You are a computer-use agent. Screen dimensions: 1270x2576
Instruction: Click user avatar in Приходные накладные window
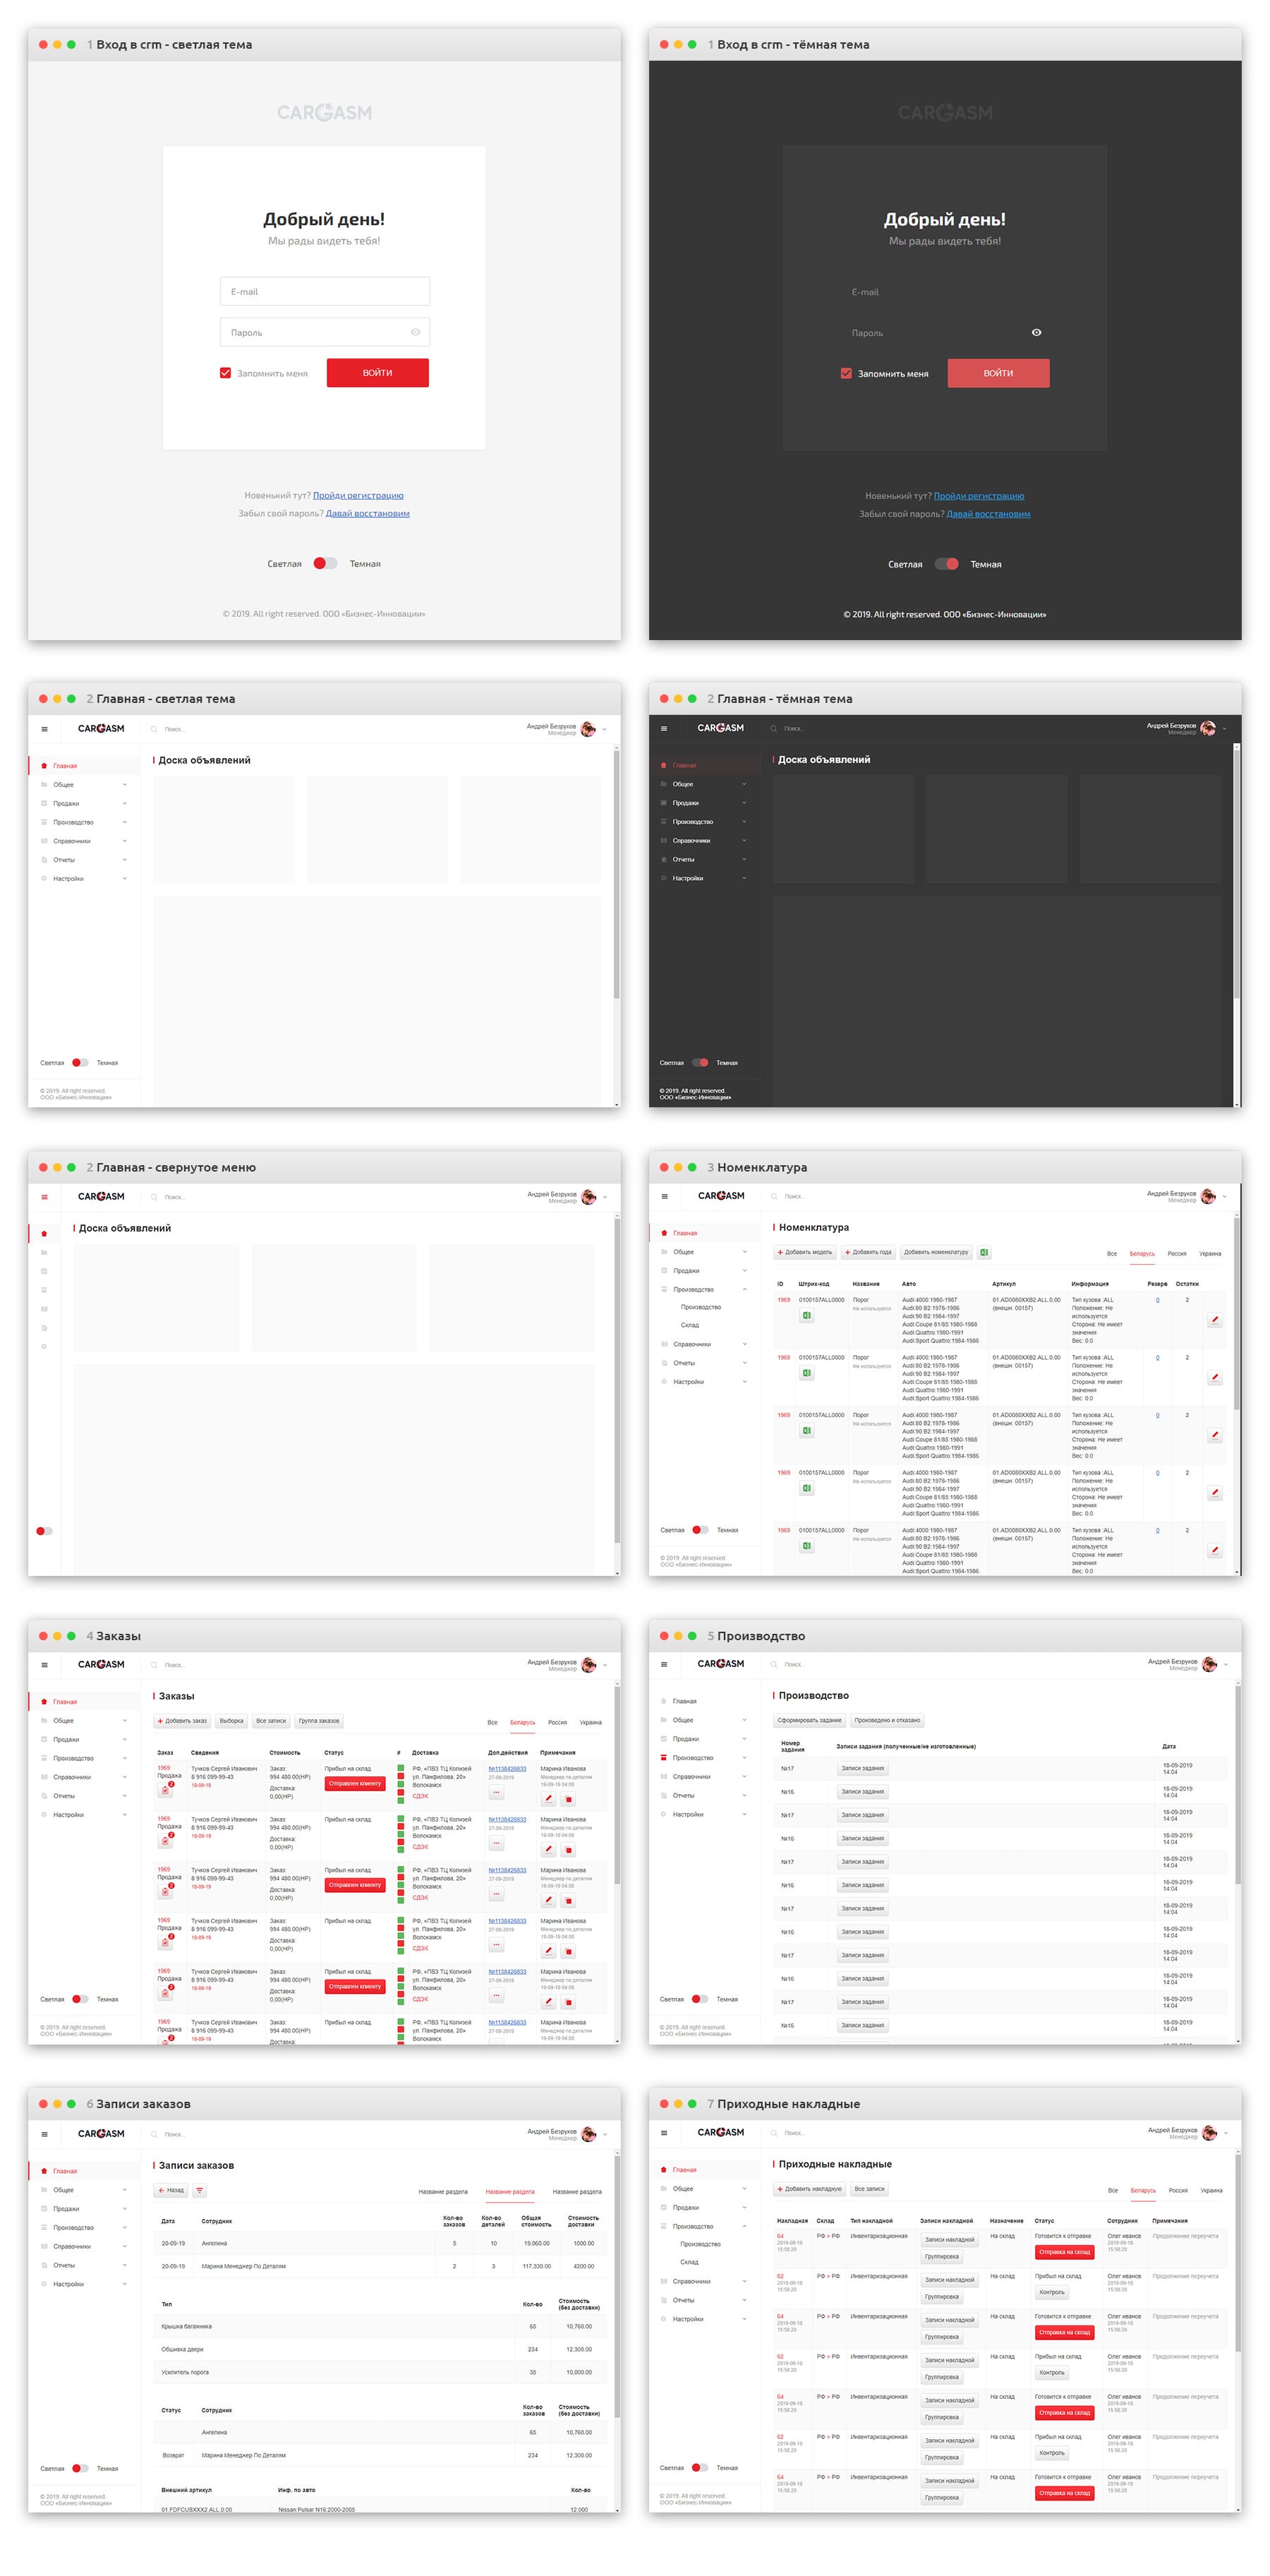tap(1209, 2132)
